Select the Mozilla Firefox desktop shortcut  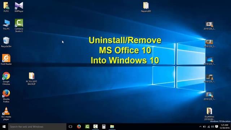click(6, 96)
